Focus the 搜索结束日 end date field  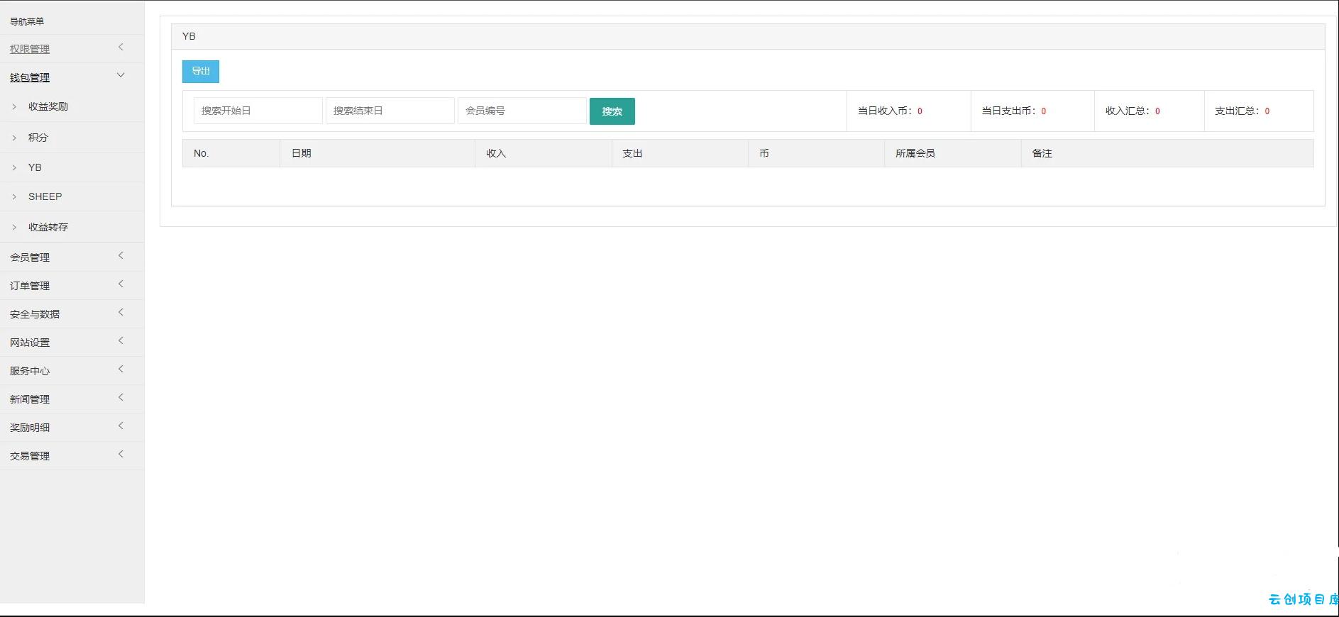390,111
